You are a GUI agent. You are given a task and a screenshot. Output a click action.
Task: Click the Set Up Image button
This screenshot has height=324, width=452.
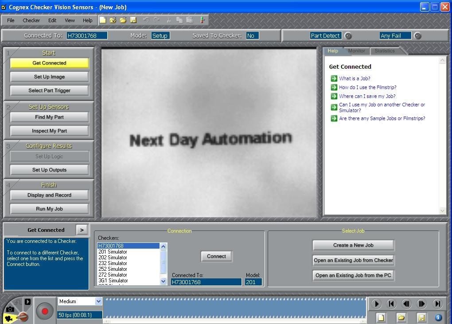click(49, 77)
